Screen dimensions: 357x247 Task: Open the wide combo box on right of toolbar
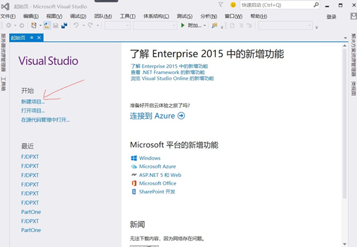coord(285,26)
